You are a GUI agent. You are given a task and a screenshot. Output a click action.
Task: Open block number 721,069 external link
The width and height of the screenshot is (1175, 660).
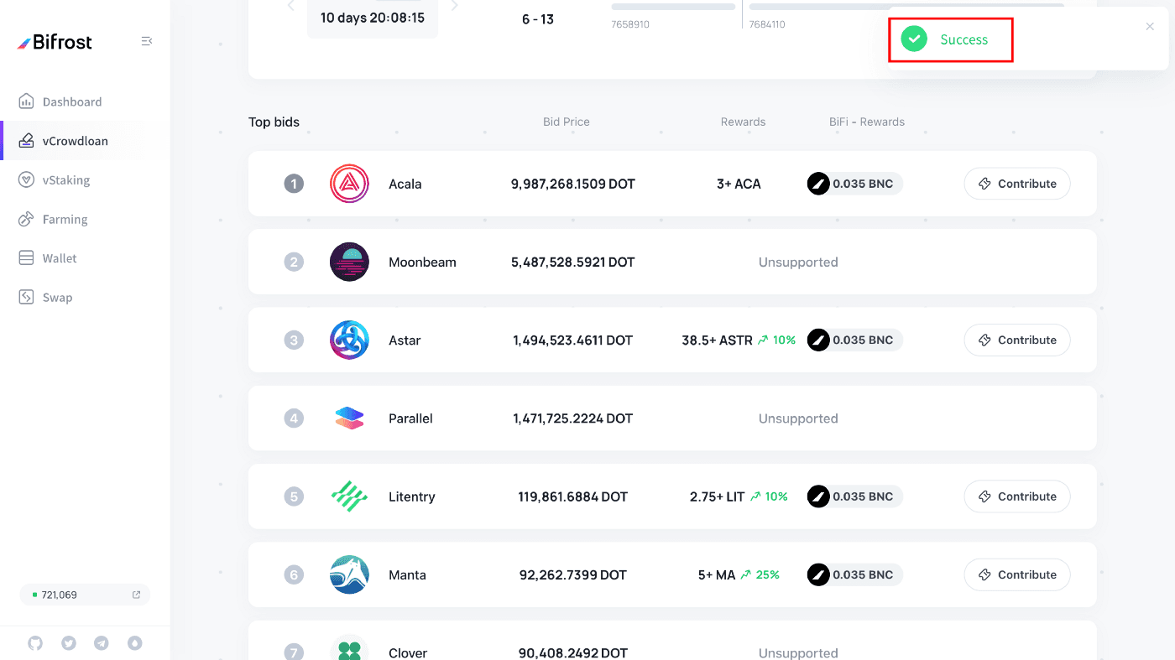click(x=136, y=595)
